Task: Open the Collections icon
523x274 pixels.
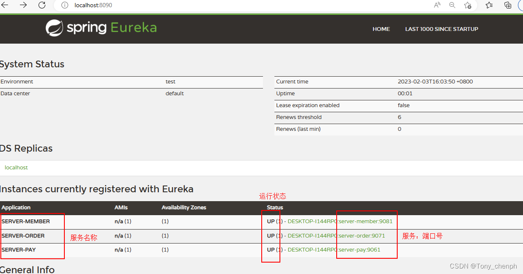Action: 508,5
